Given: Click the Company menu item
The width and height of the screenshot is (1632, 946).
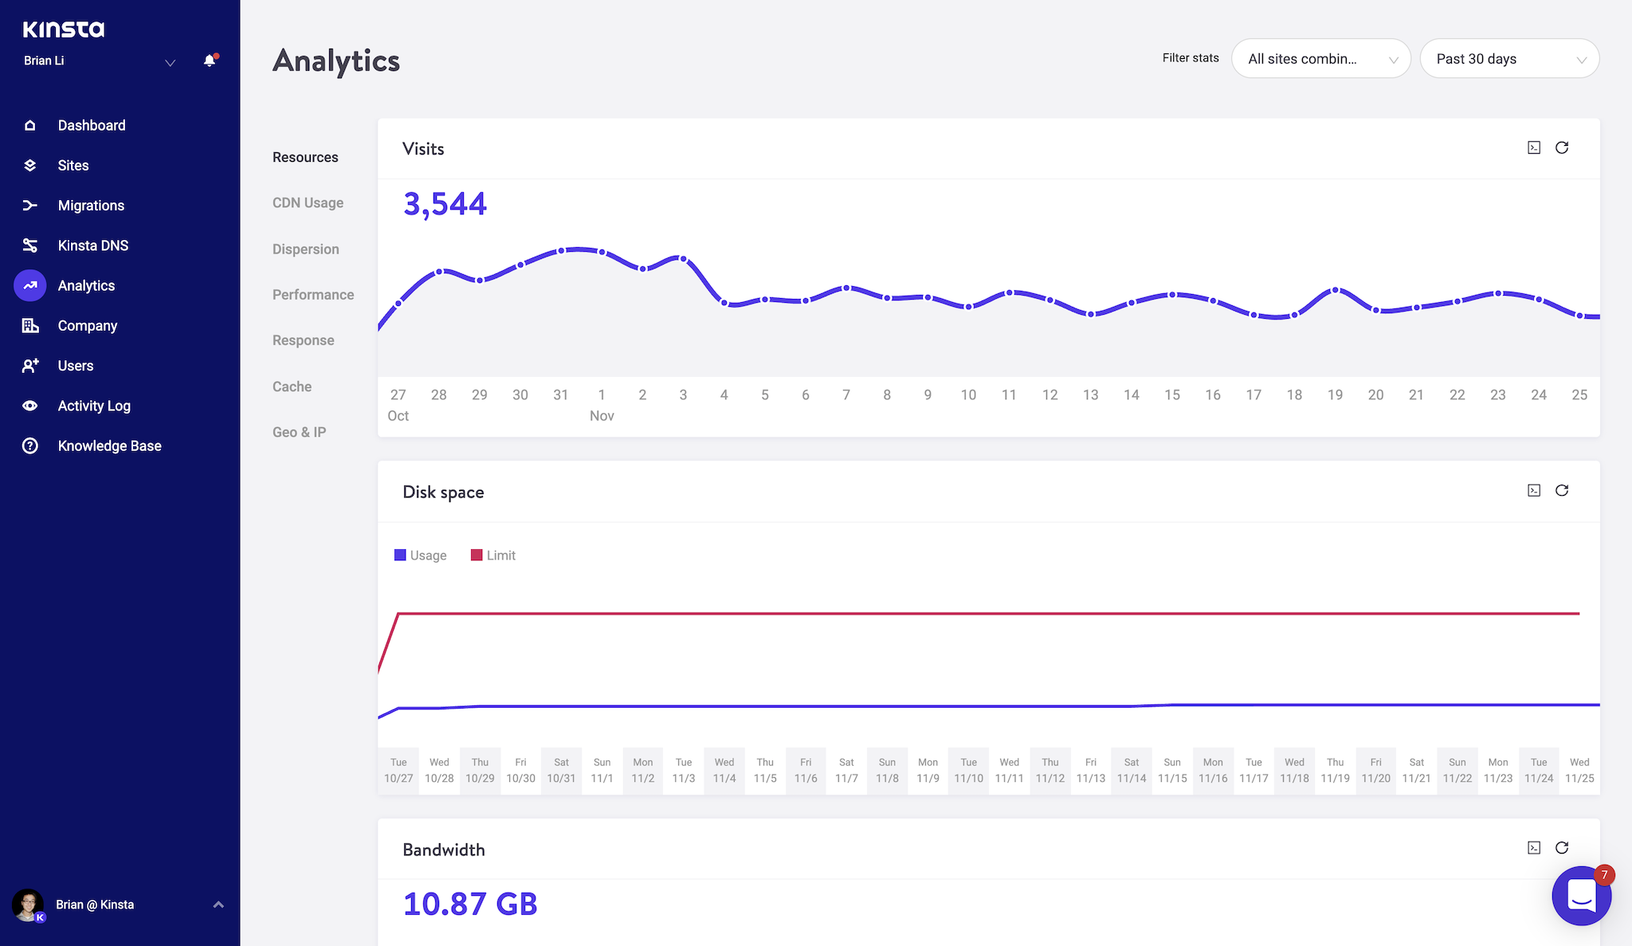Looking at the screenshot, I should [x=88, y=324].
